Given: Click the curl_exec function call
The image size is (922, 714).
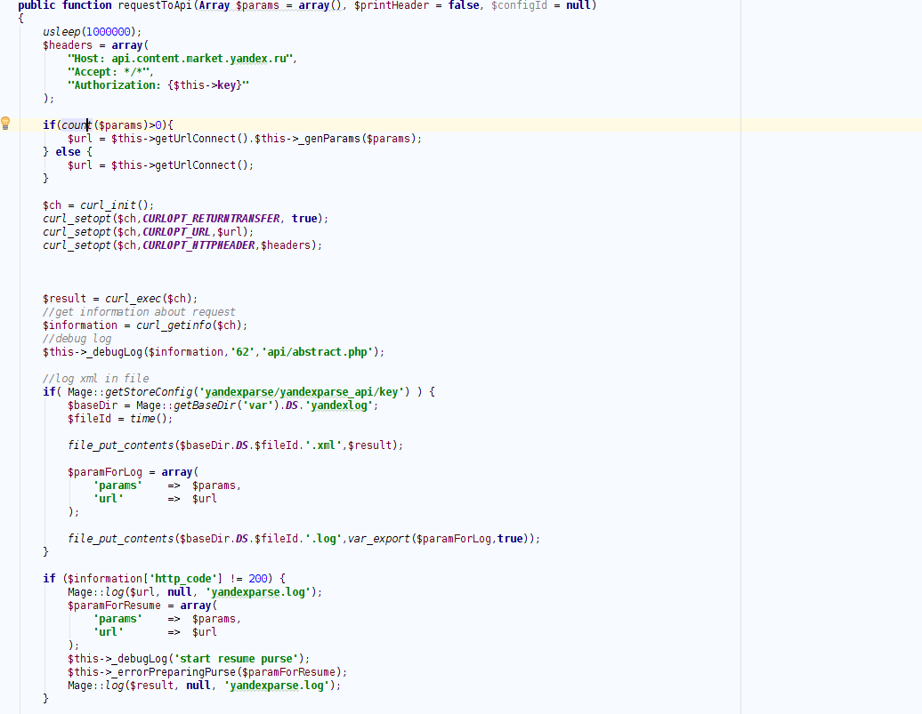Looking at the screenshot, I should pos(133,299).
